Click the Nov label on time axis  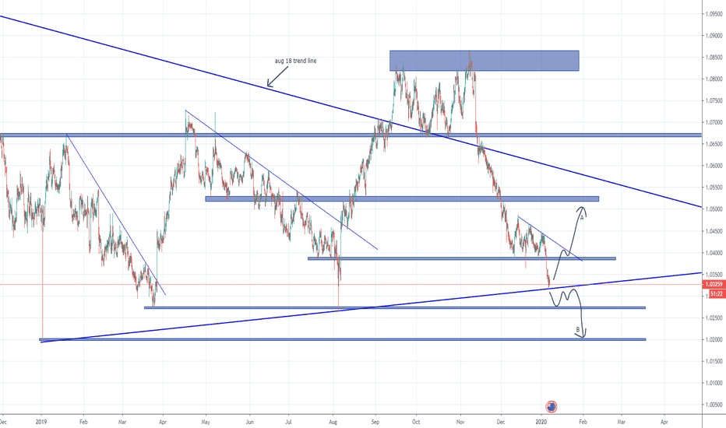(460, 422)
